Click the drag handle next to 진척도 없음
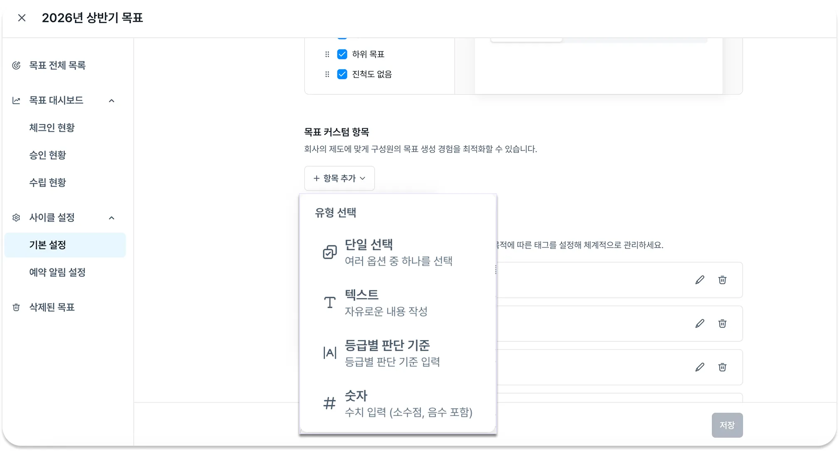839x451 pixels. 327,74
